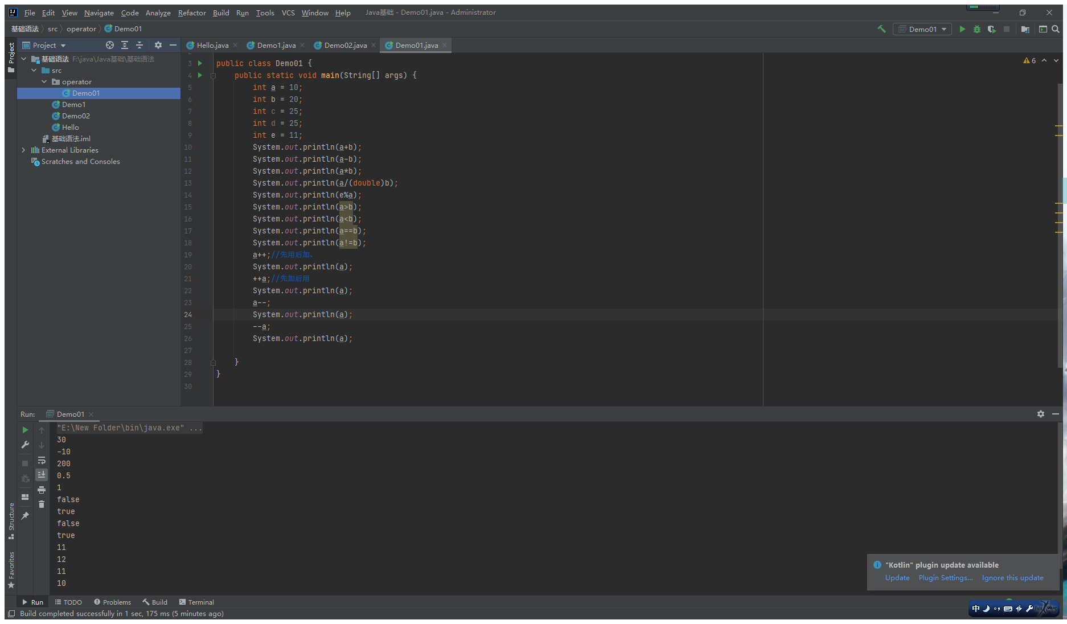This screenshot has height=624, width=1067.
Task: Click Ignore this update link
Action: point(1012,578)
